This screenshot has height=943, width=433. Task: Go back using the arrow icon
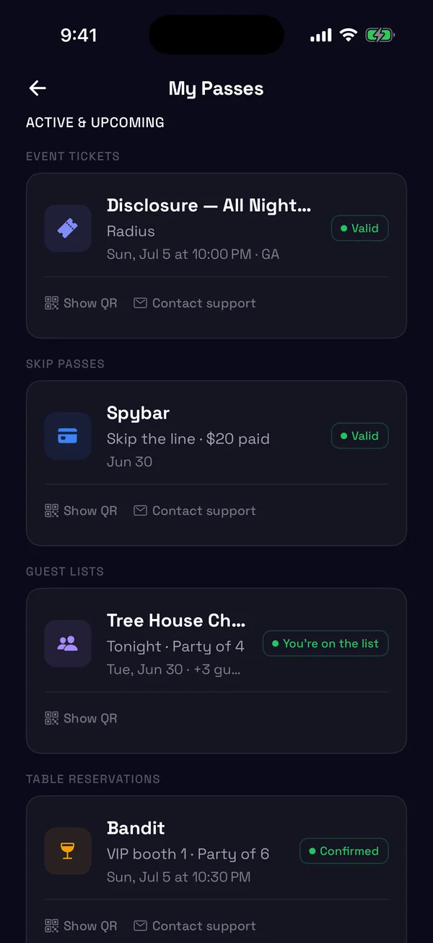pyautogui.click(x=38, y=88)
